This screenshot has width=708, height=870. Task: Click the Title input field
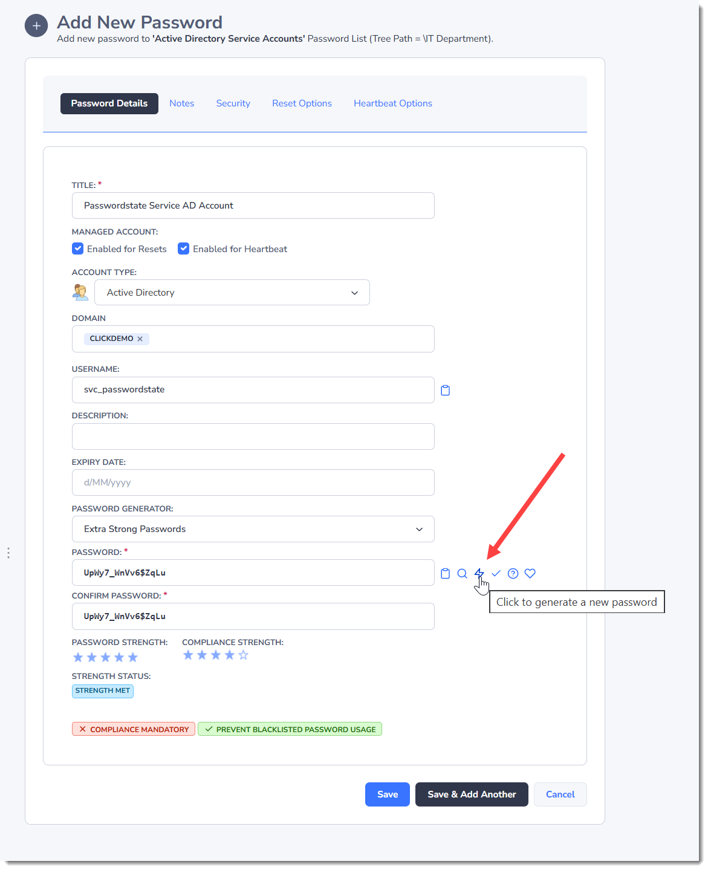click(253, 206)
